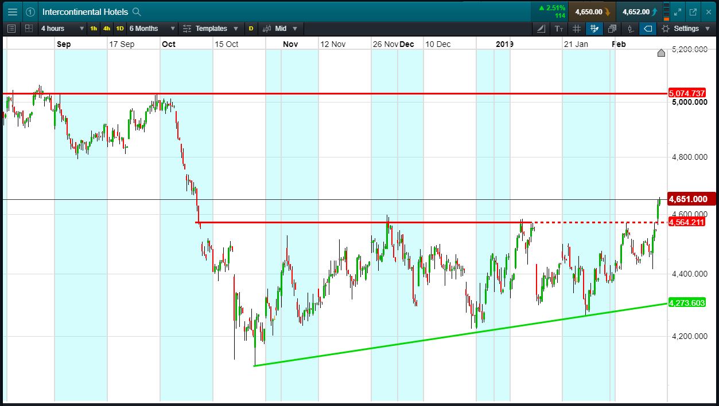Click the 10 Dec date axis label

(438, 44)
